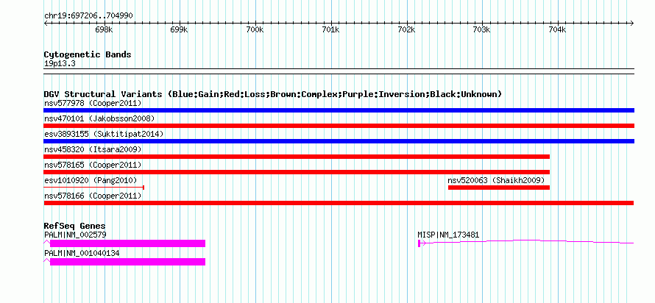655x303 pixels.
Task: Click the ruler's right arrow end
Action: 632,23
